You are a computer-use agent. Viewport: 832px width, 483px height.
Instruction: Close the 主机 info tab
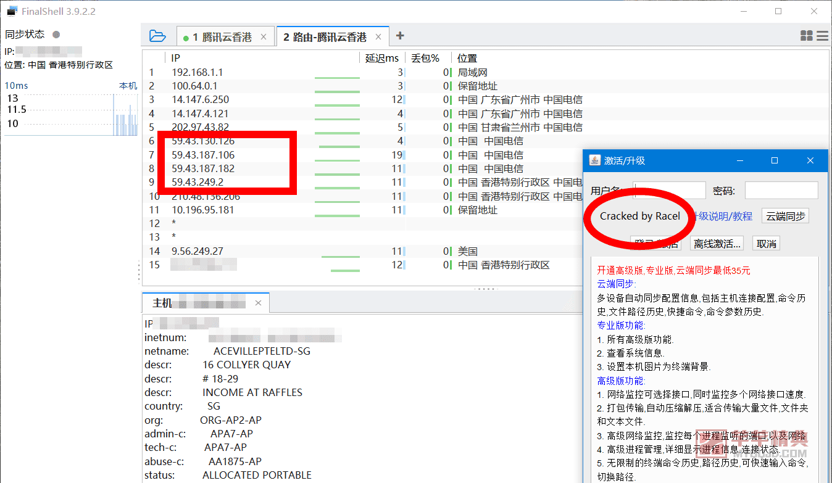259,303
